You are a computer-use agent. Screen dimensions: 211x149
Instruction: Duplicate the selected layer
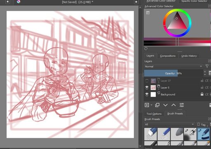(x=157, y=105)
